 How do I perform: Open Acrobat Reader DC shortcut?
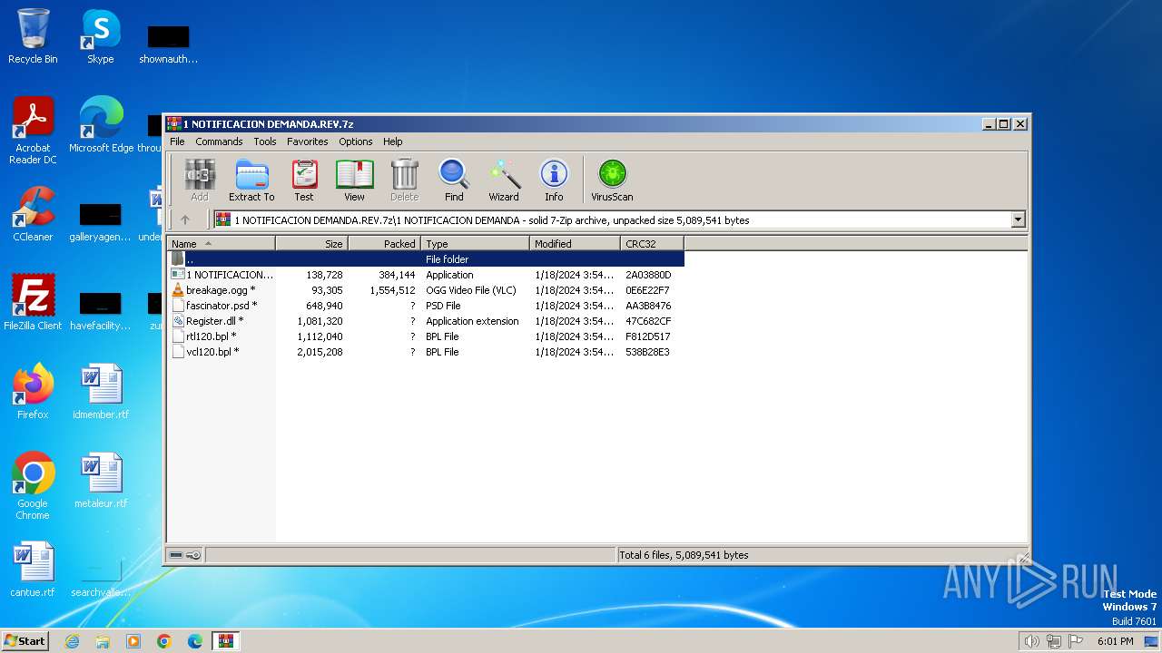[x=33, y=131]
